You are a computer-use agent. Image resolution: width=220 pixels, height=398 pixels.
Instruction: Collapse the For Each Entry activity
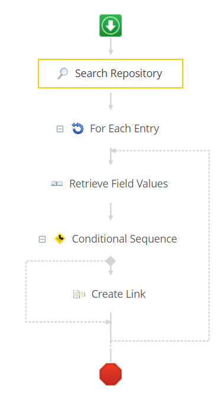click(60, 129)
